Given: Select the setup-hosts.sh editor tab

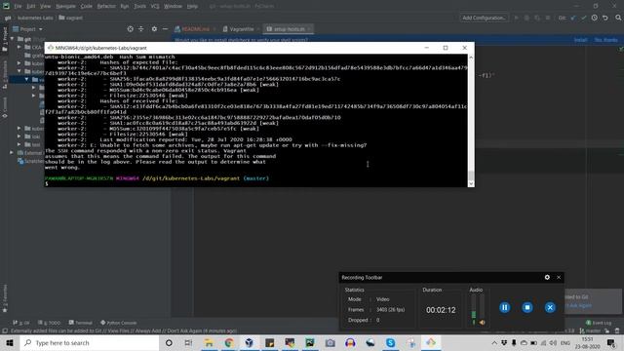Looking at the screenshot, I should coord(289,29).
